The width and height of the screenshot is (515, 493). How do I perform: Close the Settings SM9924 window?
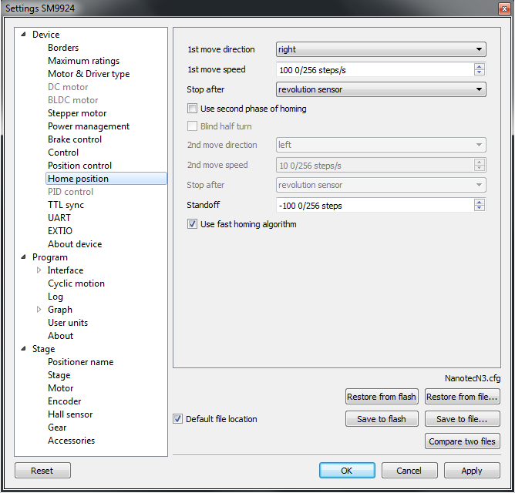504,9
